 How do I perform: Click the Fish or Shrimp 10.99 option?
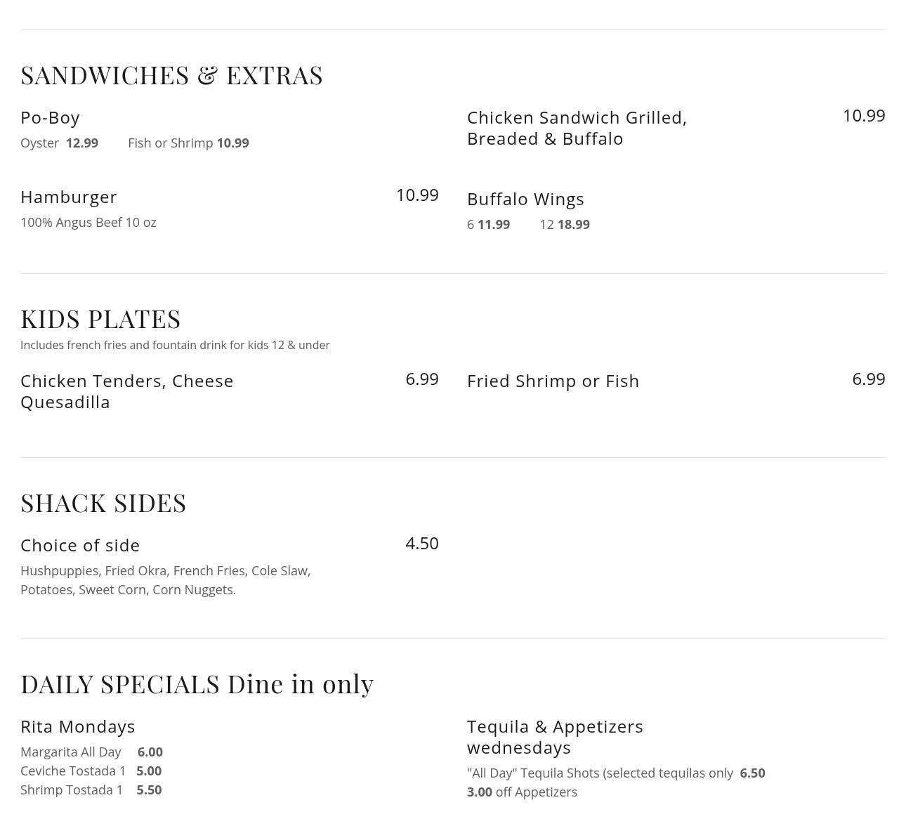click(188, 143)
